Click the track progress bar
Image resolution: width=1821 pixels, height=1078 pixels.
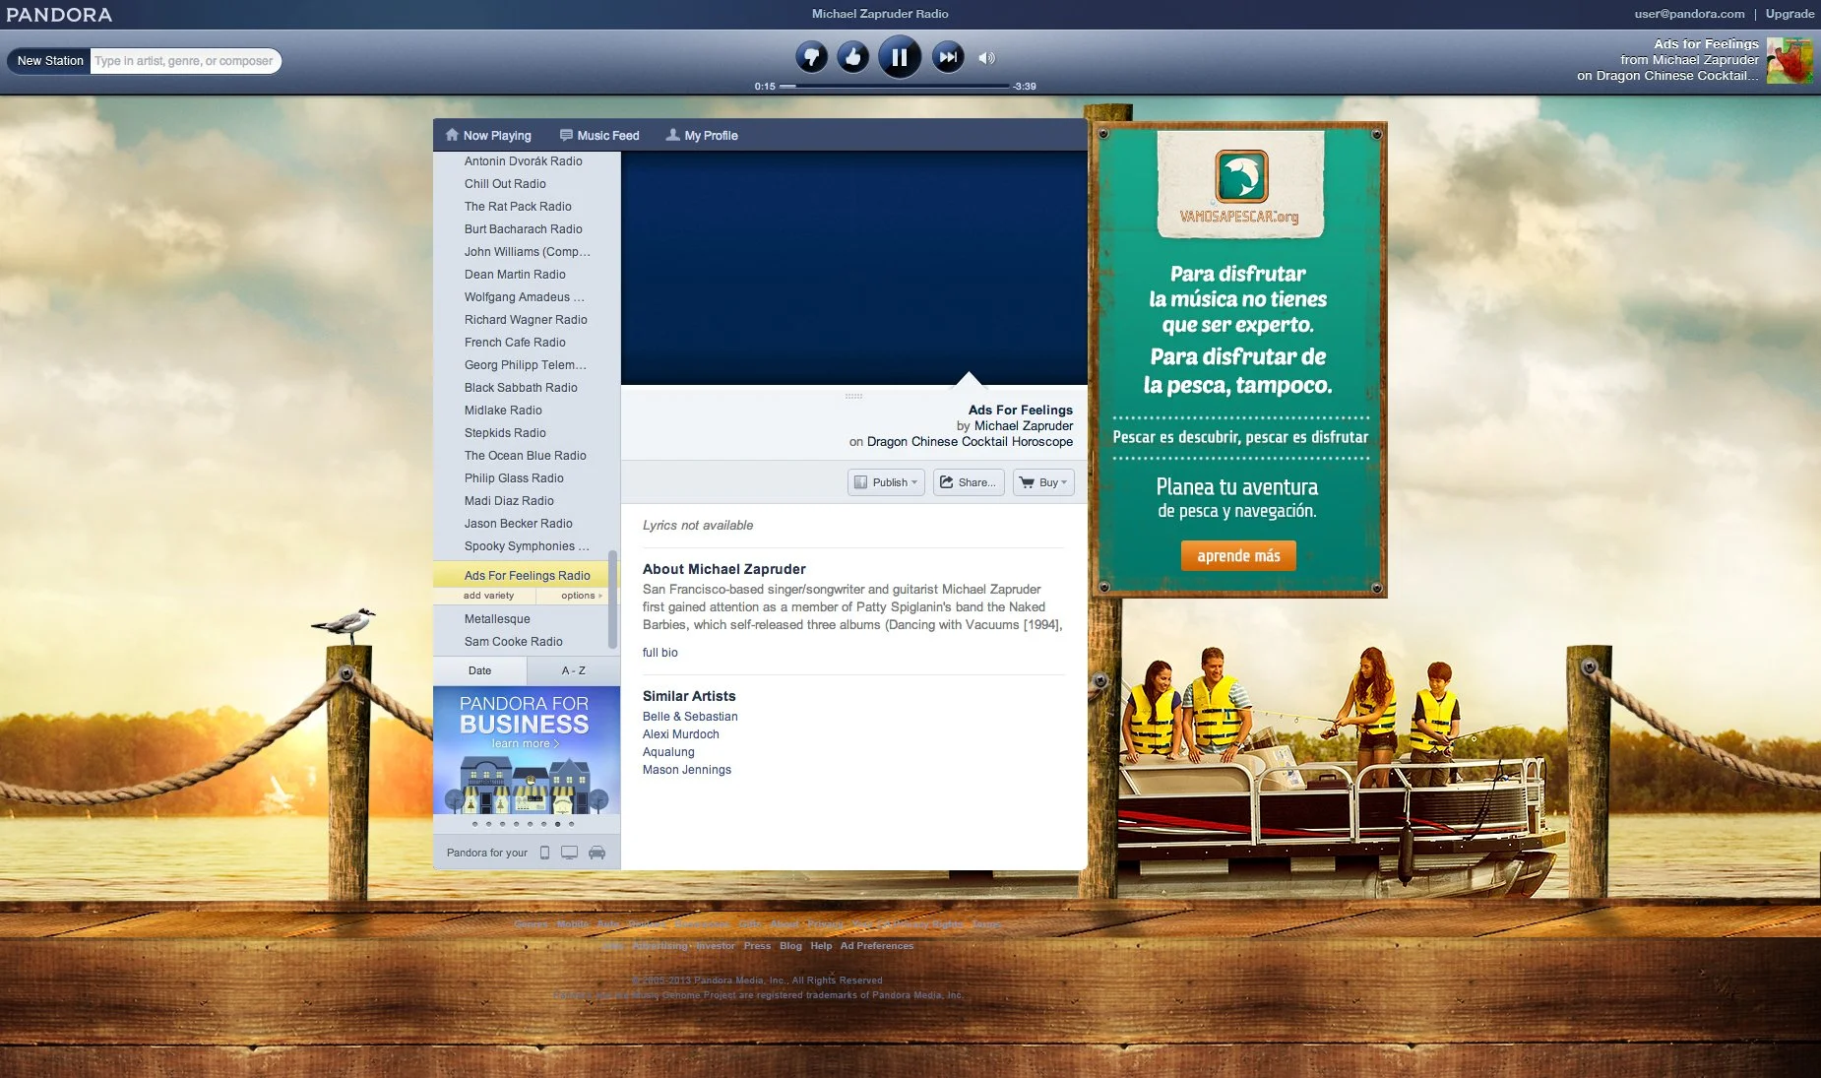(x=896, y=87)
